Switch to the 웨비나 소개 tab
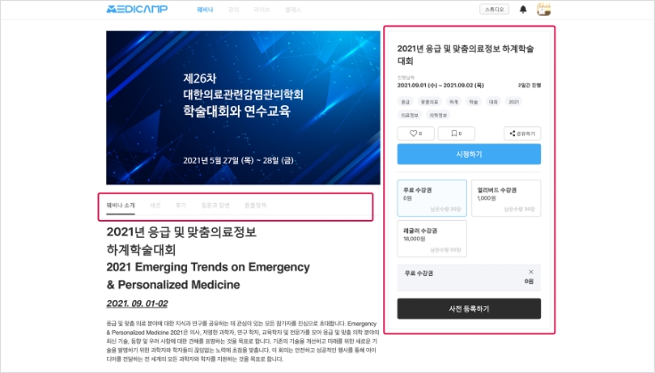 pyautogui.click(x=120, y=206)
